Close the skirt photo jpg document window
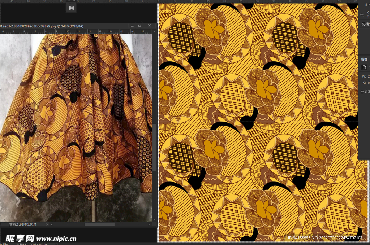 (x=149, y=26)
